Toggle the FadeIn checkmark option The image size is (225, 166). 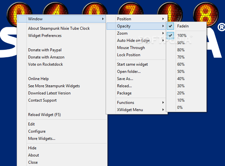coord(186,26)
